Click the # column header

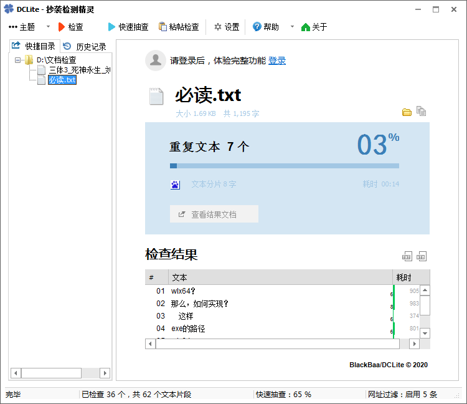click(x=157, y=277)
